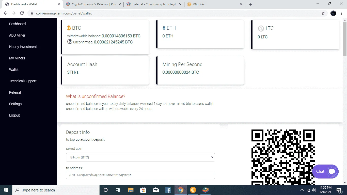347x195 pixels.
Task: Open Settings in the sidebar
Action: (15, 104)
